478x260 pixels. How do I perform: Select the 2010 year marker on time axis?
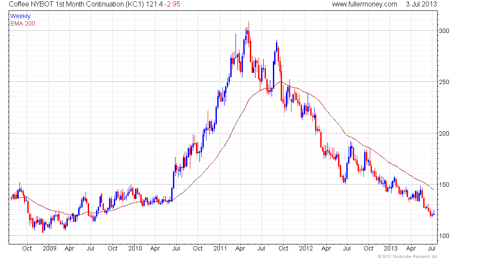[135, 249]
